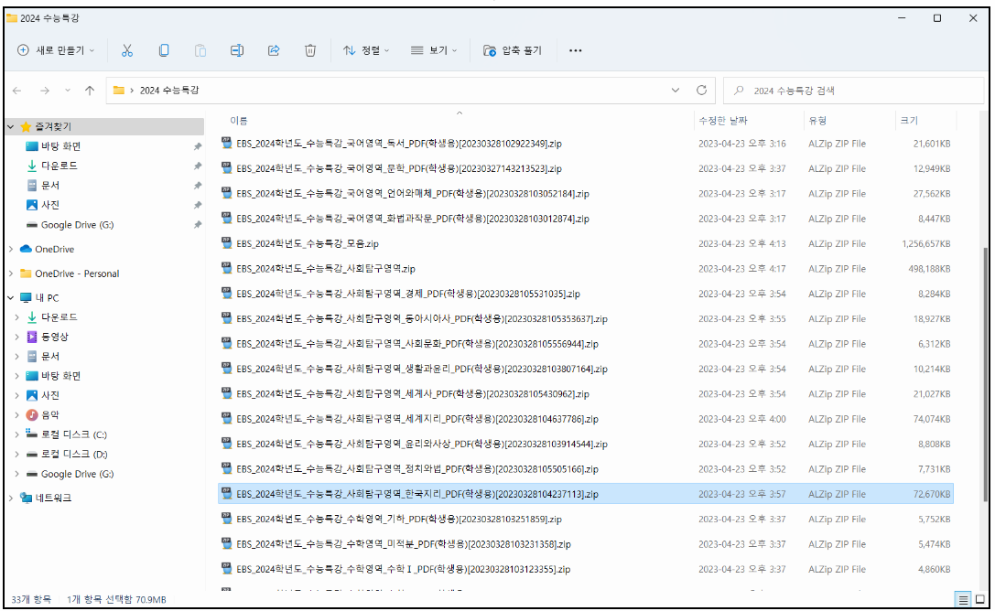Open the 정렬 sort dropdown

(x=366, y=50)
